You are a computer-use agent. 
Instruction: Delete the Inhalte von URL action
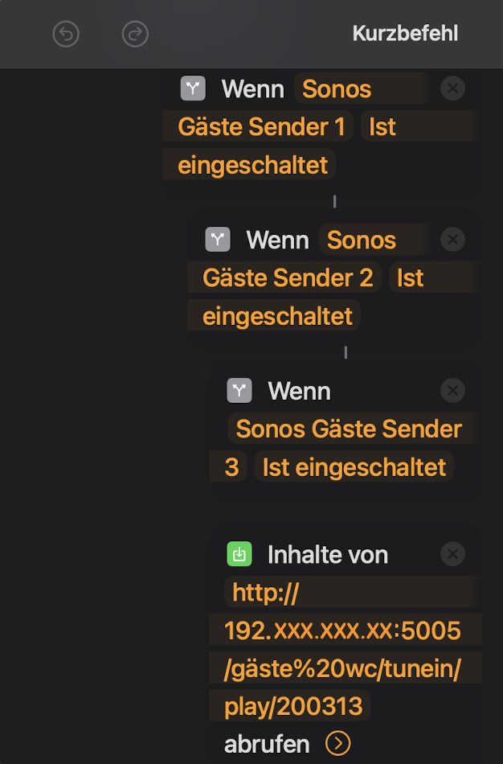[453, 554]
